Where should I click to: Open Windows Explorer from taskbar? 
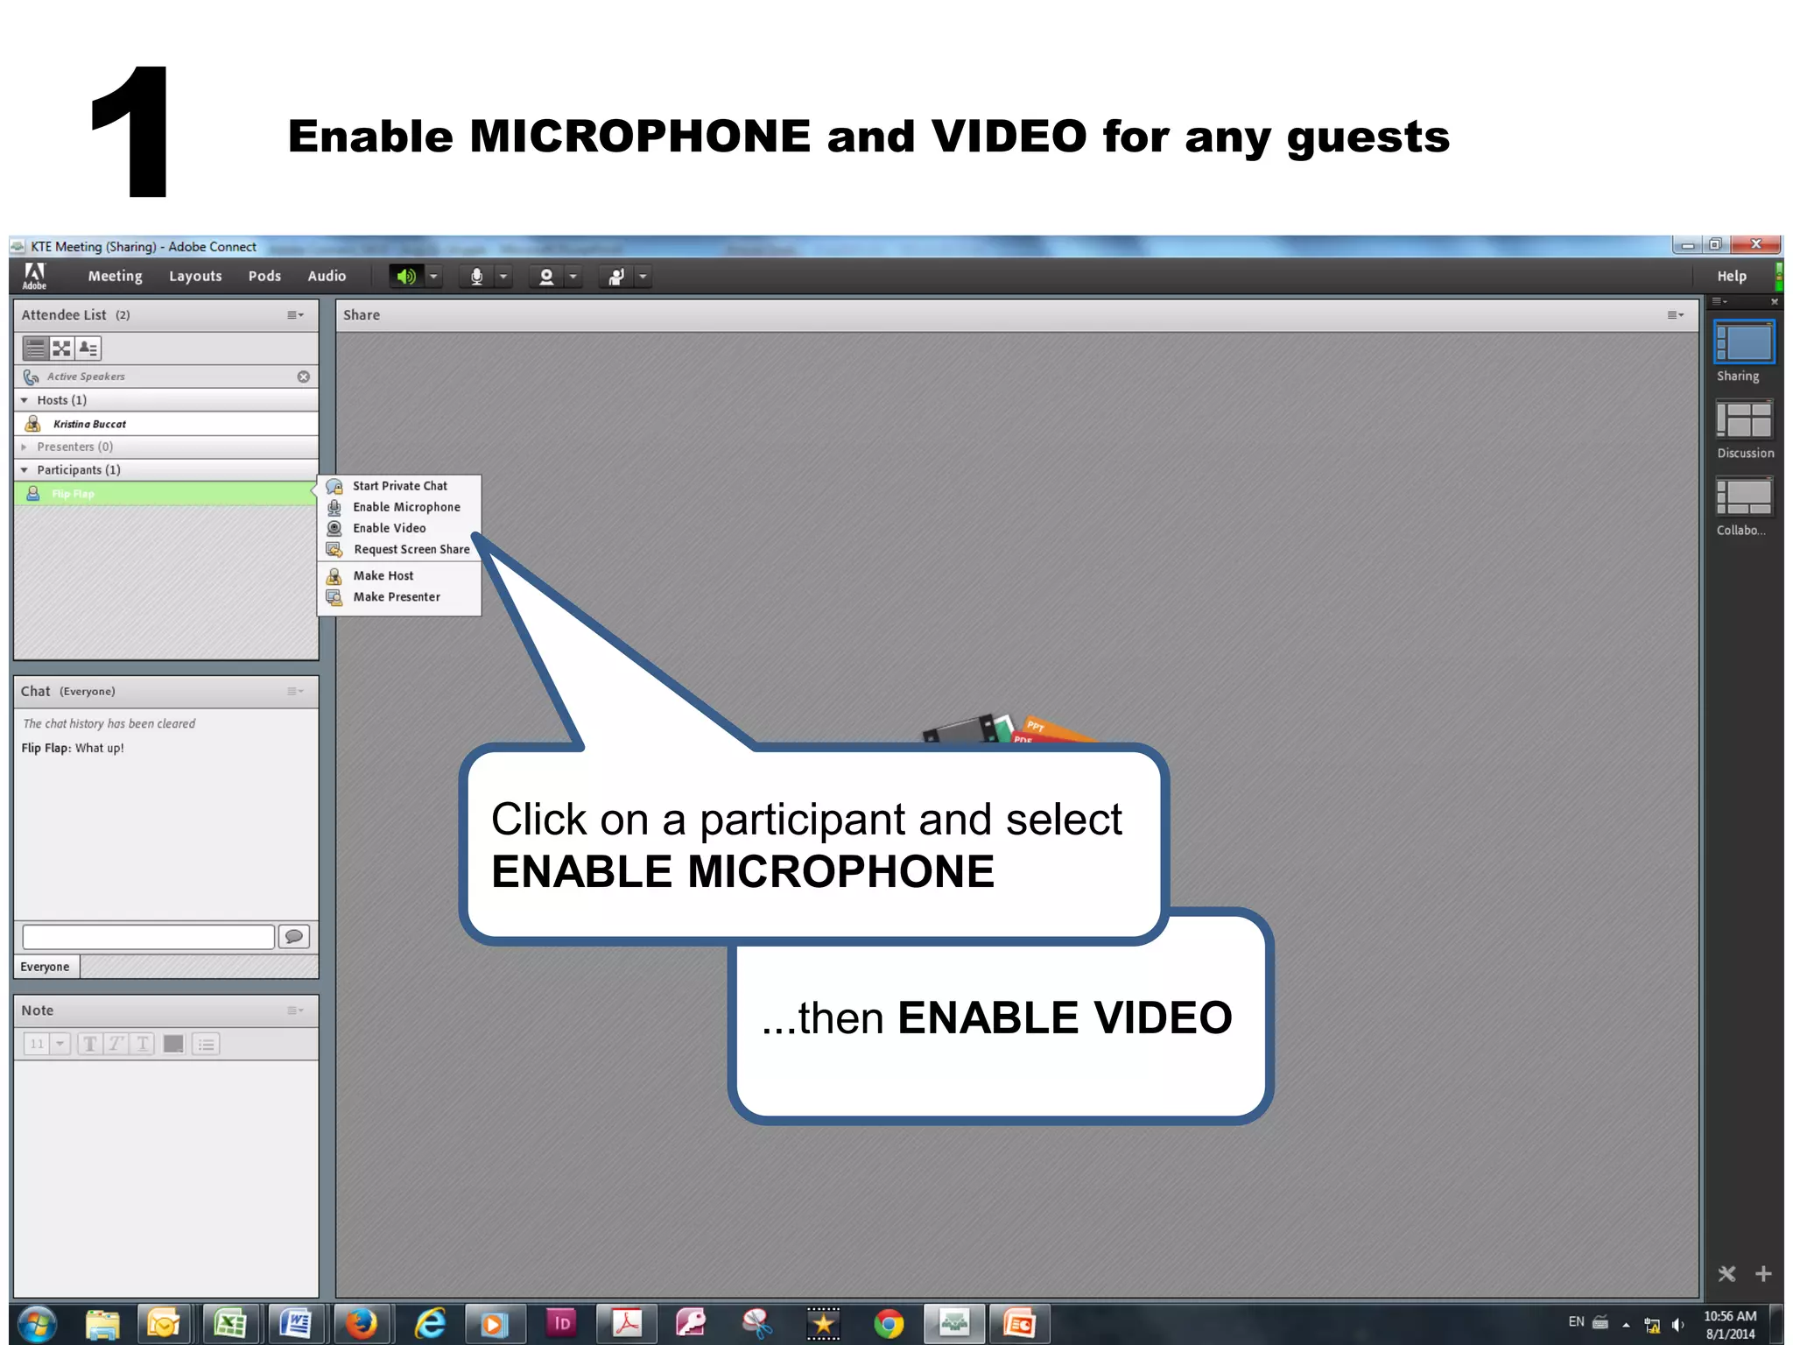(102, 1324)
